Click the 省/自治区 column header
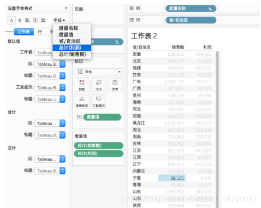Image resolution: width=261 pixels, height=208 pixels. pos(141,47)
